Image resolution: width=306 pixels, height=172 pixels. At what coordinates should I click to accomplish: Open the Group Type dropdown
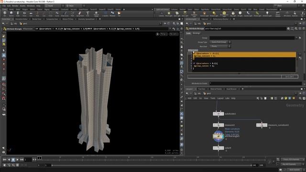[220, 42]
